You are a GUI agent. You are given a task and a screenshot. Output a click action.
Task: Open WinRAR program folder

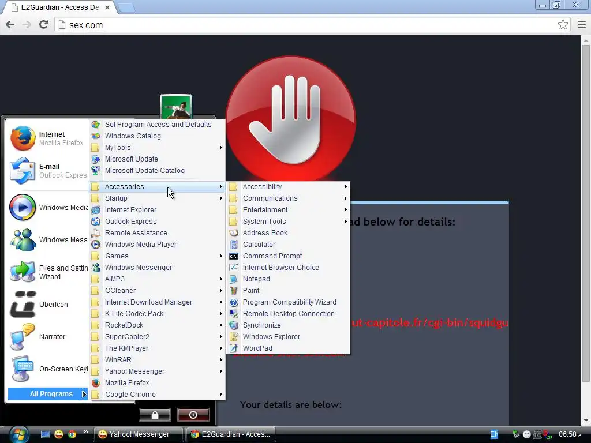click(157, 360)
